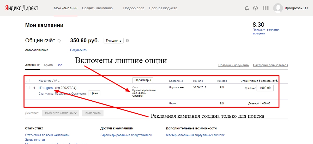Open the Настройки пользователя link
This screenshot has height=144, width=313.
click(270, 65)
